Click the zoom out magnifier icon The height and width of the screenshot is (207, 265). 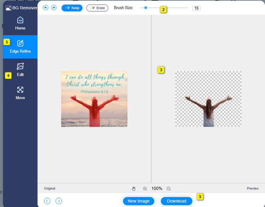(169, 188)
